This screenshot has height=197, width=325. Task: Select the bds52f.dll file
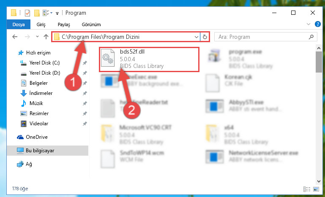[149, 59]
